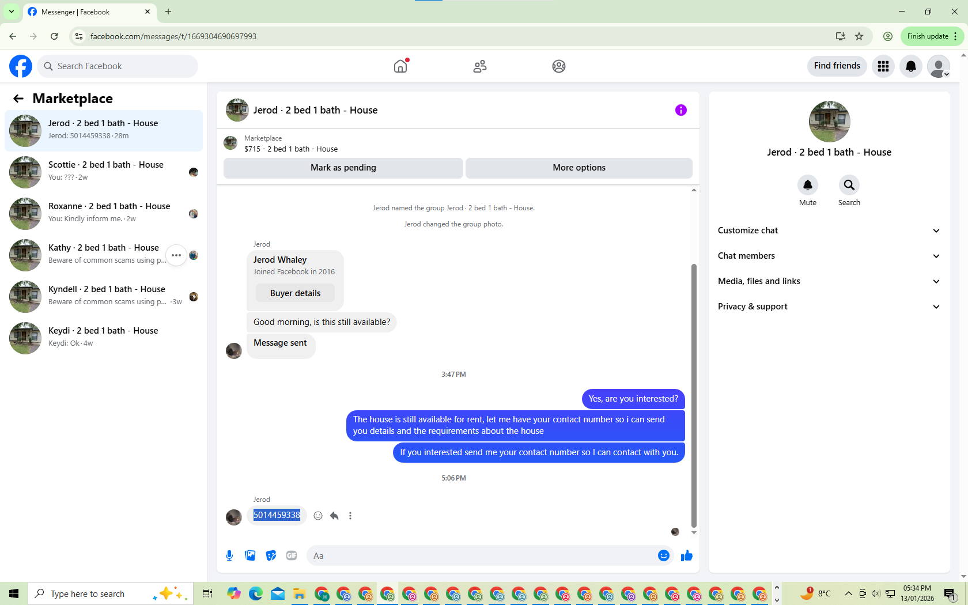Open Jerod conversation in list
Image resolution: width=968 pixels, height=605 pixels.
[104, 131]
